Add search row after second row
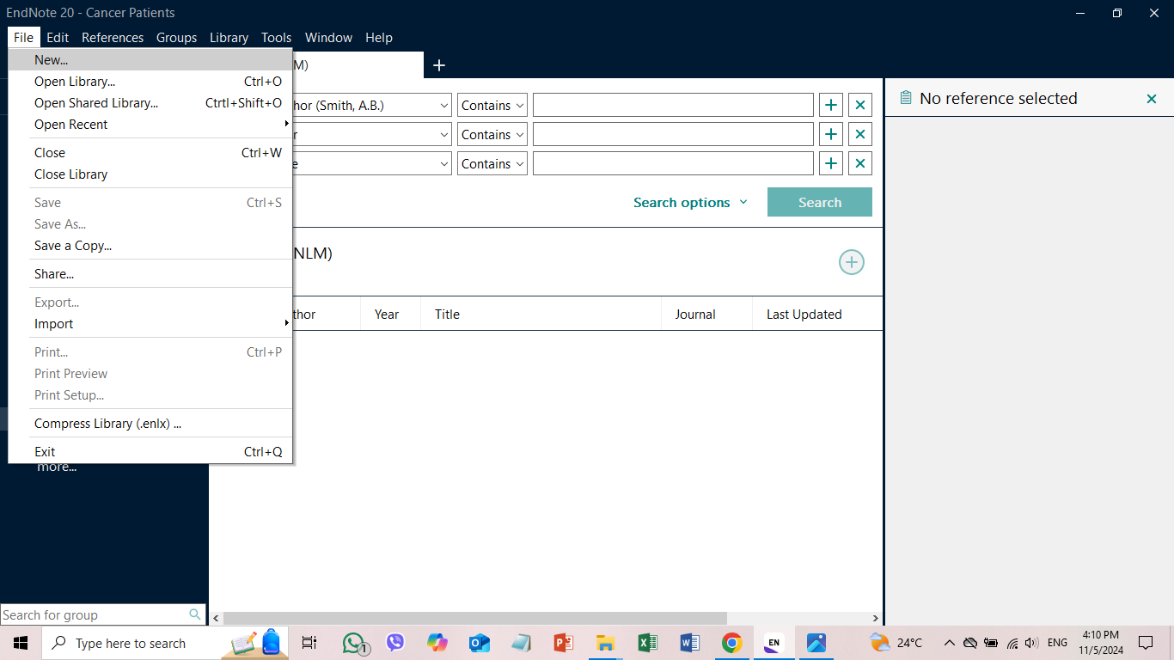The width and height of the screenshot is (1174, 660). pyautogui.click(x=831, y=135)
